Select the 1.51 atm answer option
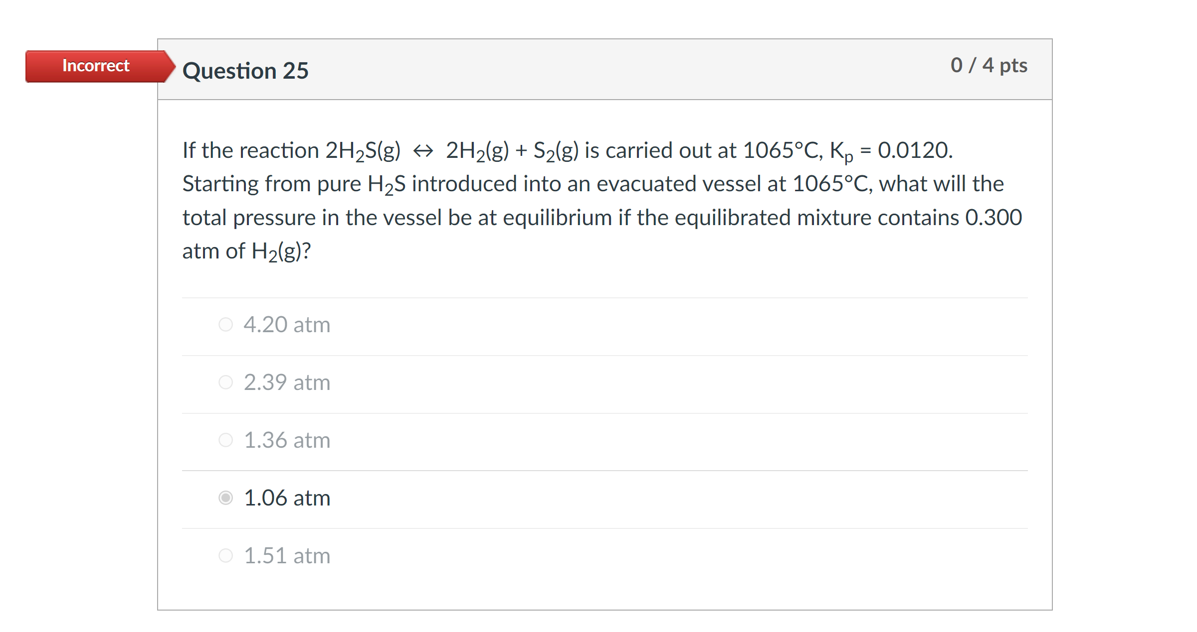This screenshot has height=632, width=1197. [225, 555]
